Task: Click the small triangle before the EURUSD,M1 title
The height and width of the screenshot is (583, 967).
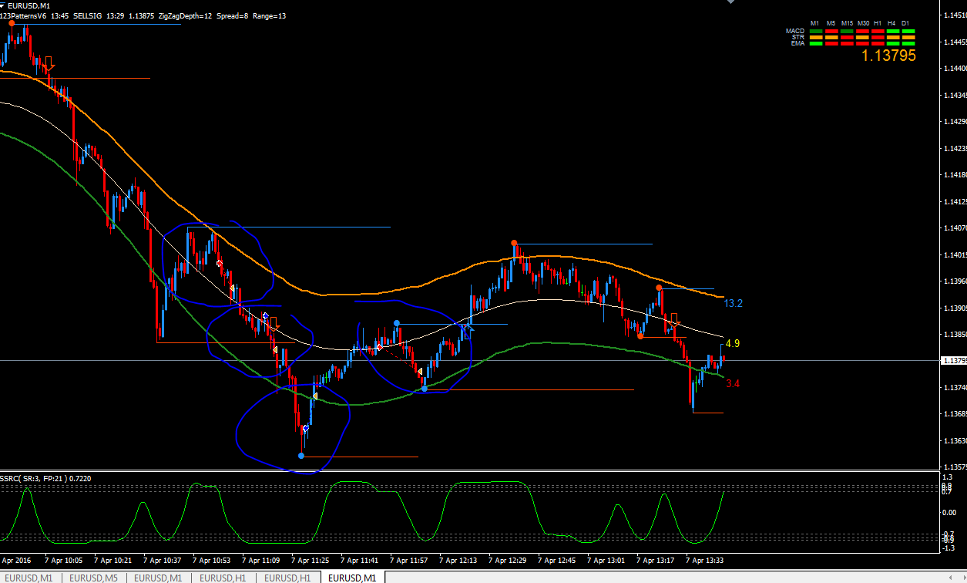Action: coord(3,5)
